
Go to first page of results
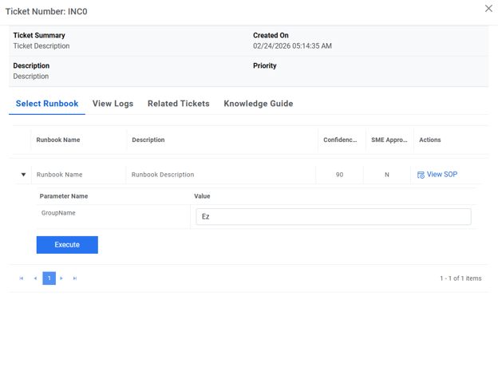pos(22,278)
